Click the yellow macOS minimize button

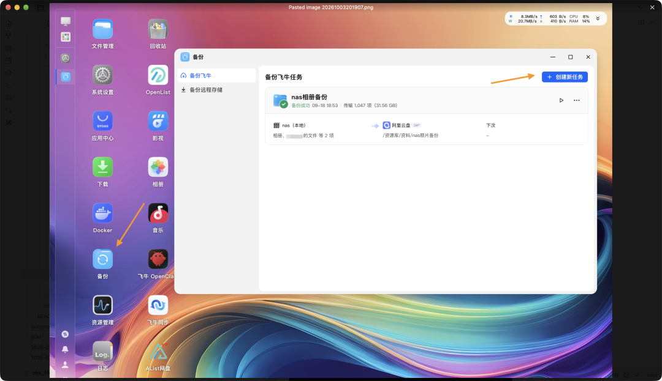pyautogui.click(x=17, y=7)
